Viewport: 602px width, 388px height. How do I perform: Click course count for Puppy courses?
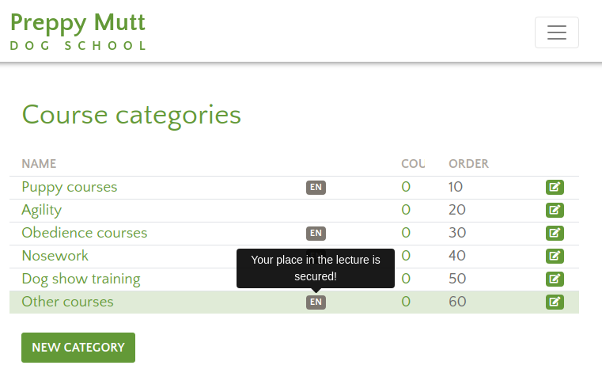[x=406, y=188]
